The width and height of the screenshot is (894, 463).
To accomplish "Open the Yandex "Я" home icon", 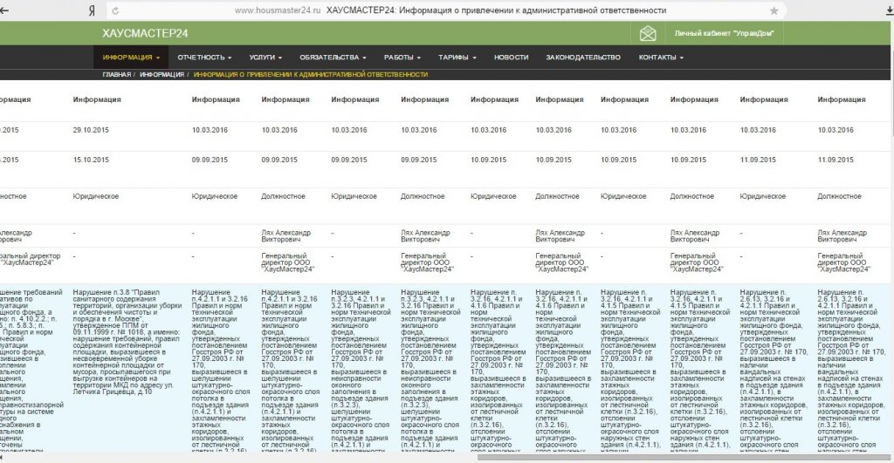I will tap(92, 10).
